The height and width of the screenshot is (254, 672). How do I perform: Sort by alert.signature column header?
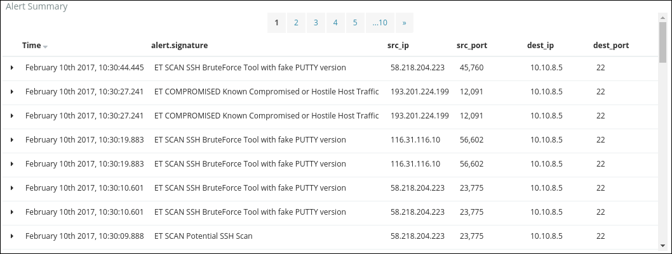[180, 46]
